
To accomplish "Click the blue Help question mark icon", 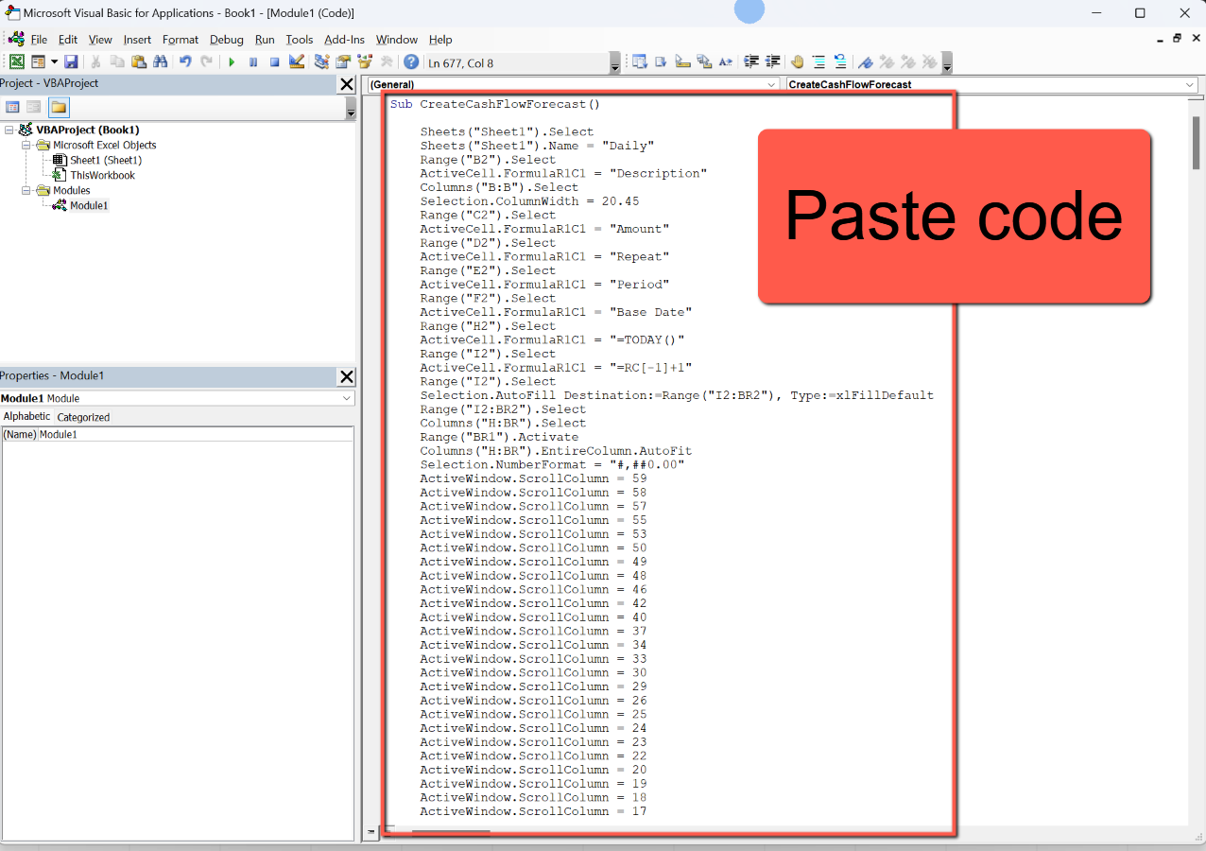I will [x=411, y=61].
